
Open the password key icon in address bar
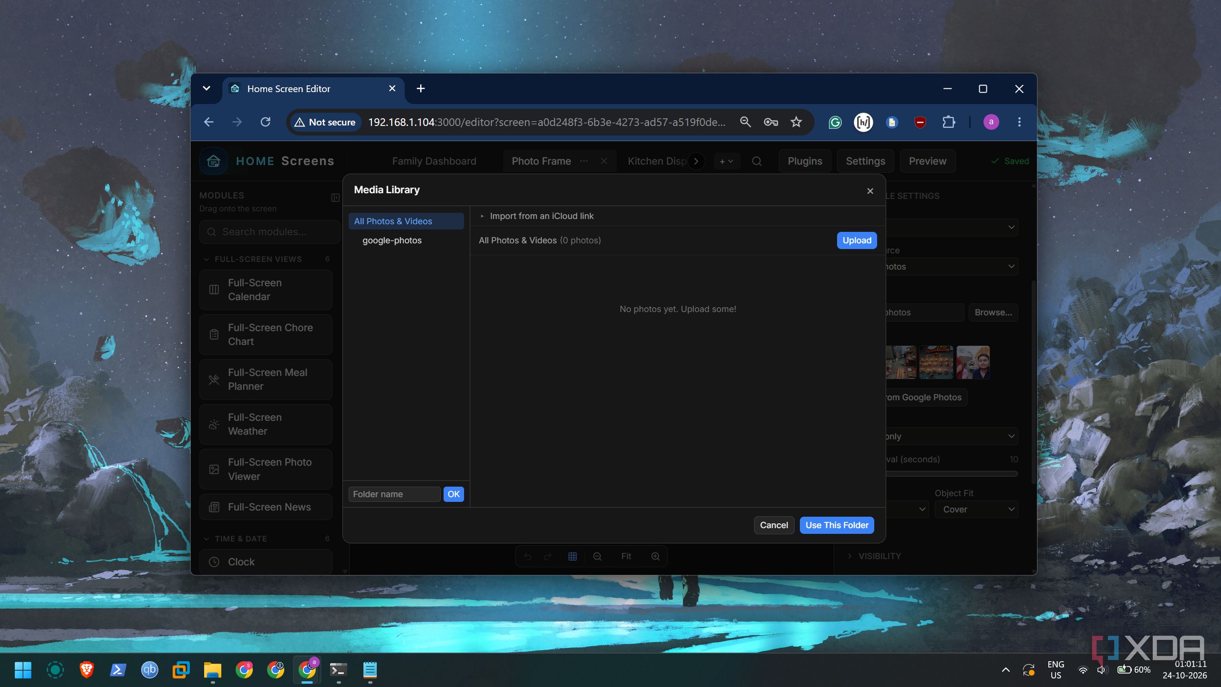click(x=771, y=122)
